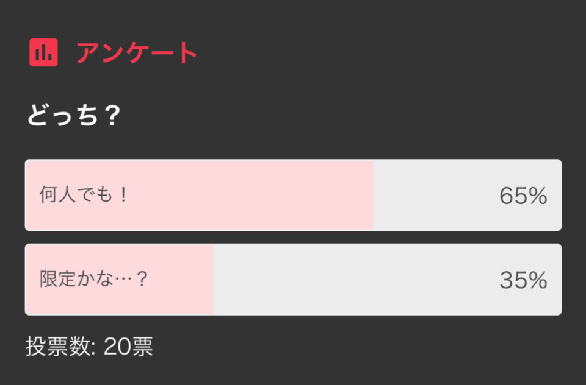
Task: Click the grey unfilled part of the 何人でも！ bar
Action: (x=468, y=195)
